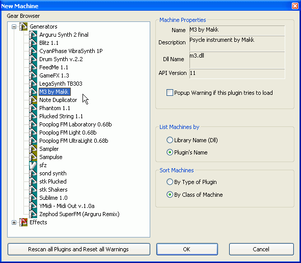This screenshot has height=263, width=301.
Task: Select Plucked String 1.1
Action: pyautogui.click(x=61, y=116)
